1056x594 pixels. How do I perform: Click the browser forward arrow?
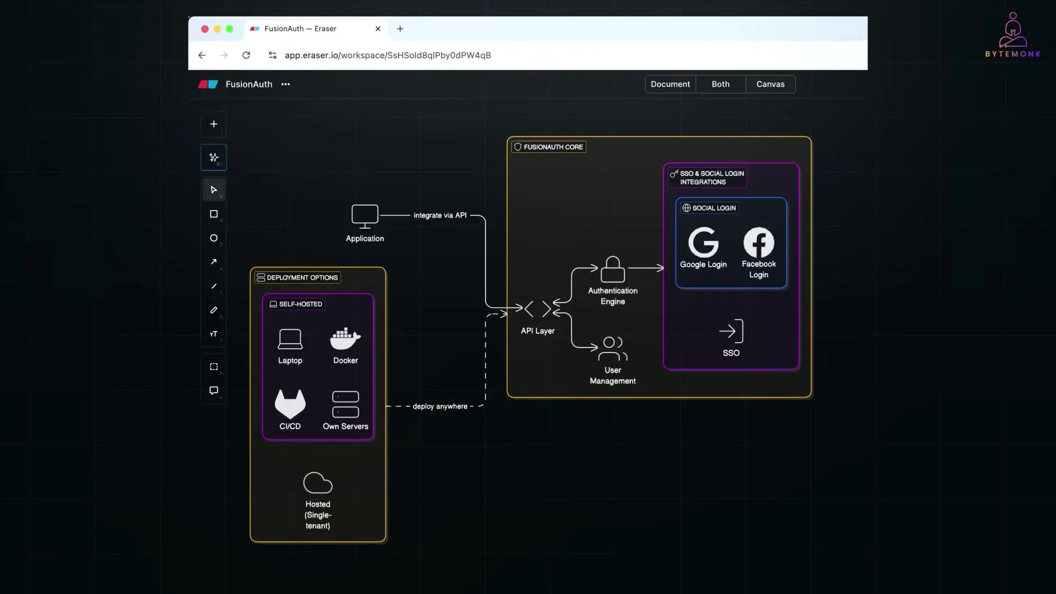point(224,55)
